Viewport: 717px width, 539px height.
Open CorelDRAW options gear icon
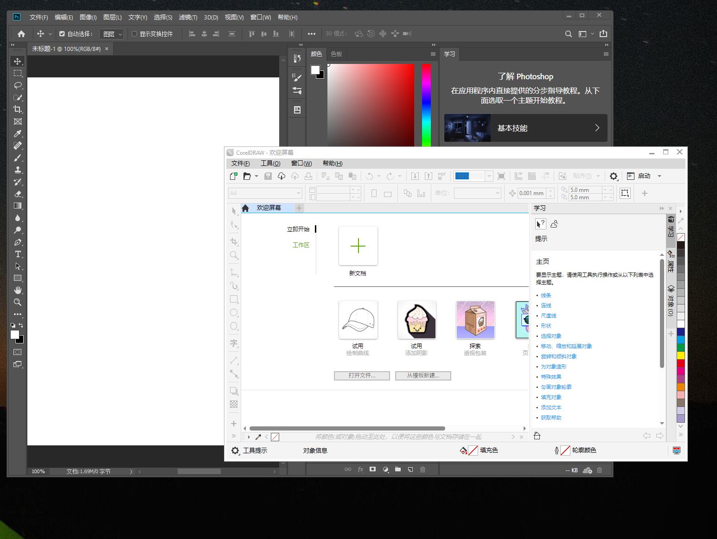614,176
